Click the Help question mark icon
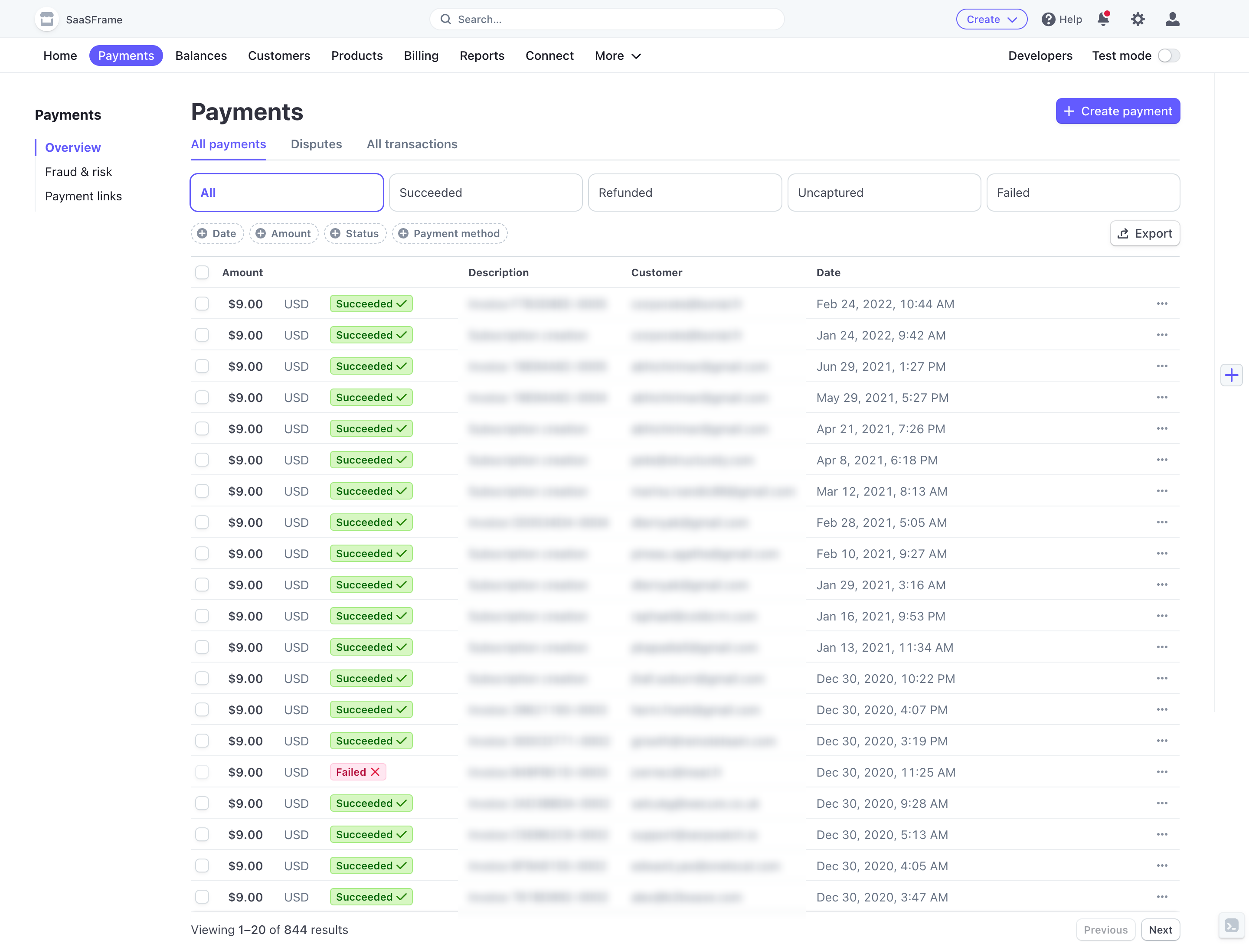 click(1048, 19)
